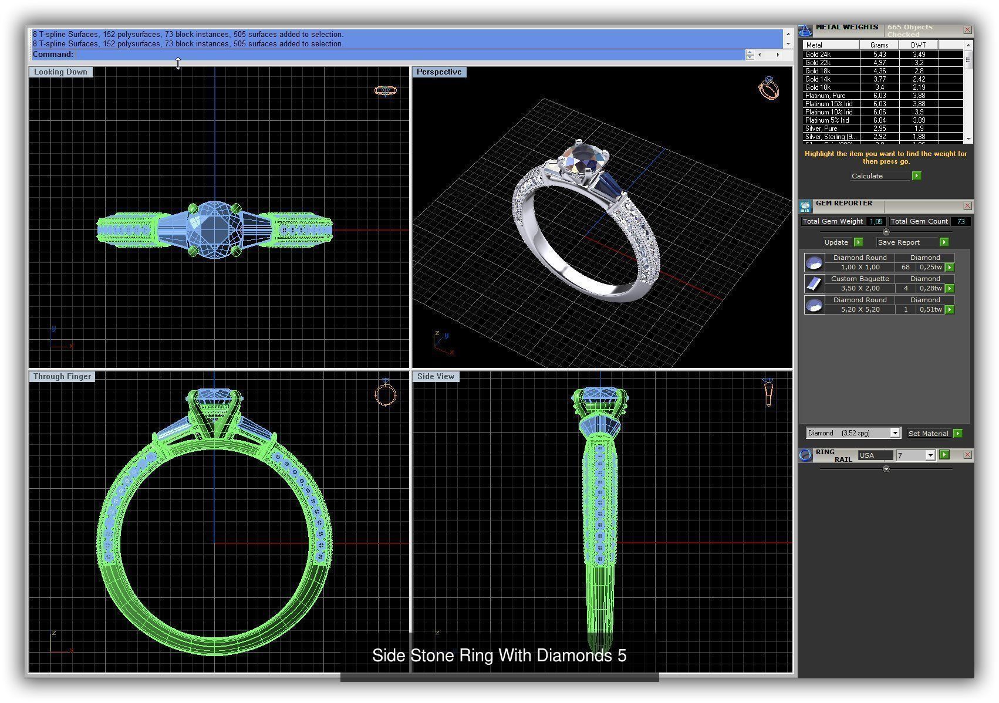
Task: Click the Ring Rail blue ring icon
Action: click(806, 455)
